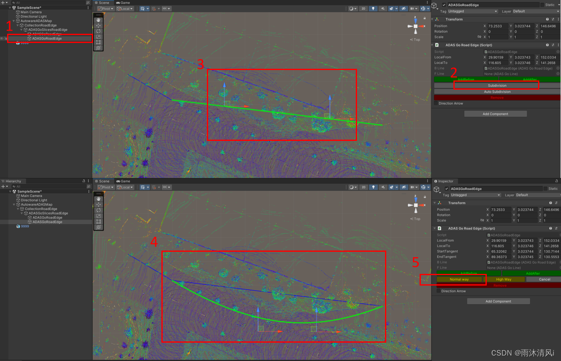Switch to Game tab in lower editor

pyautogui.click(x=123, y=181)
